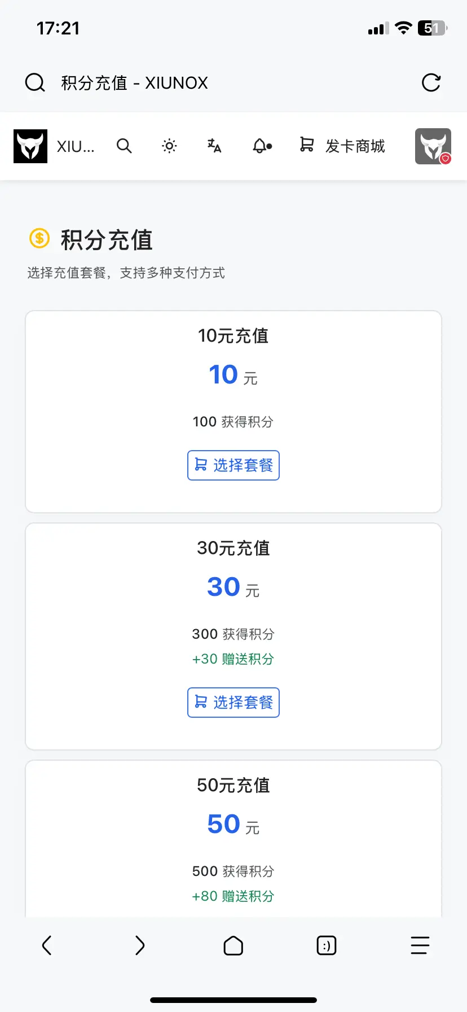Toggle light/dark theme sun icon
Screen dimensions: 467x1012
[169, 146]
